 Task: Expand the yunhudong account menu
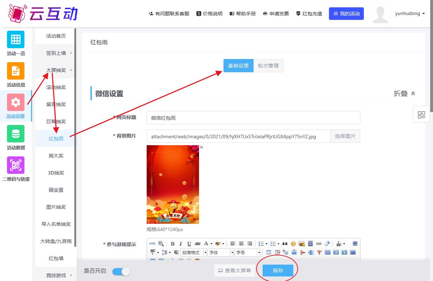click(x=410, y=14)
